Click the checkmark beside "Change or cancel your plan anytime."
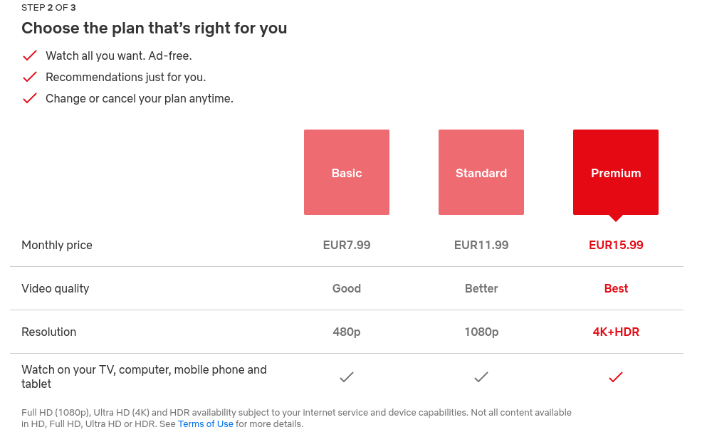 coord(30,98)
